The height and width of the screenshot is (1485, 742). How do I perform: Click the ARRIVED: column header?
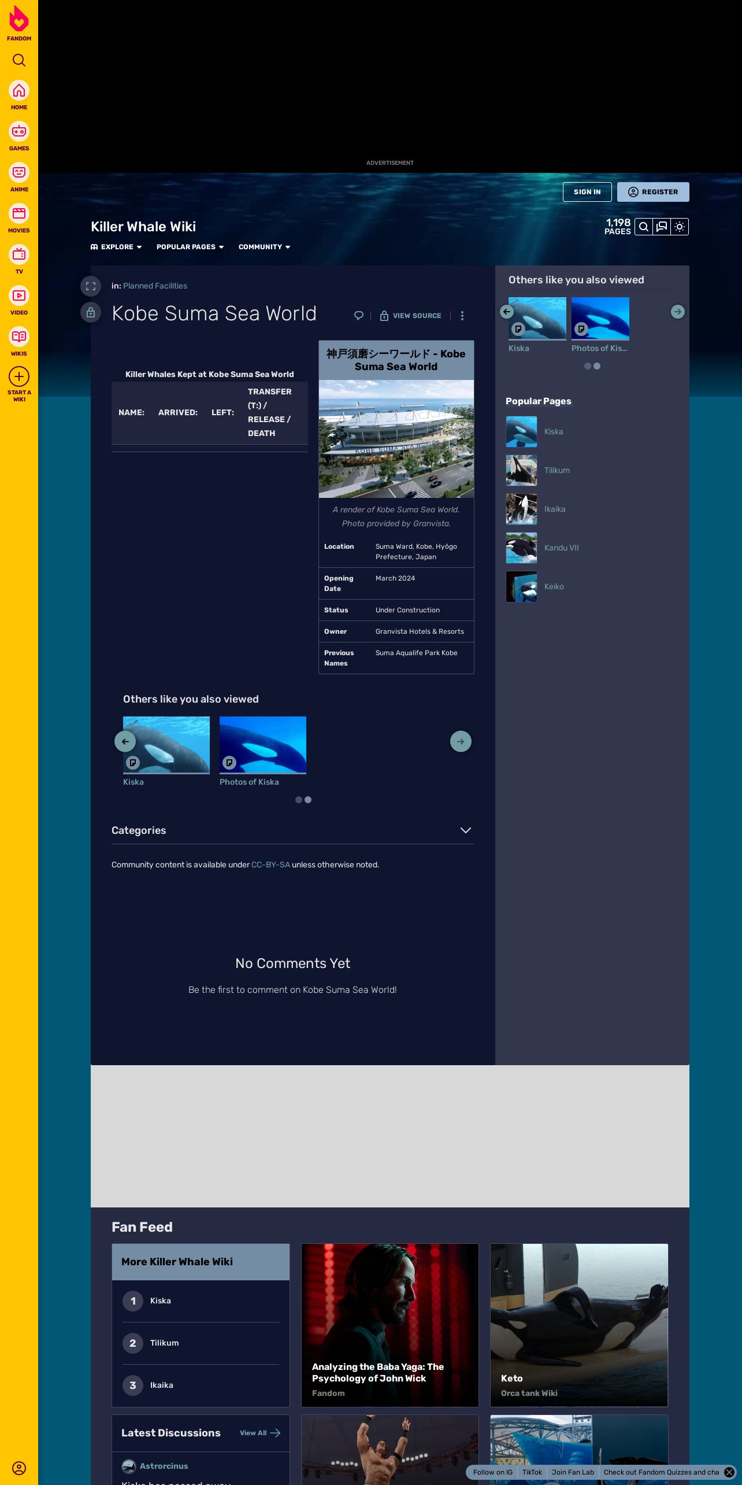coord(178,412)
